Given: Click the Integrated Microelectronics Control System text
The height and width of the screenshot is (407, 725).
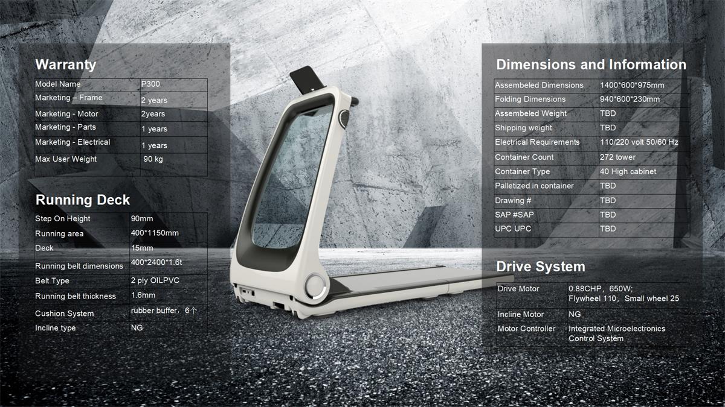Looking at the screenshot, I should 616,333.
